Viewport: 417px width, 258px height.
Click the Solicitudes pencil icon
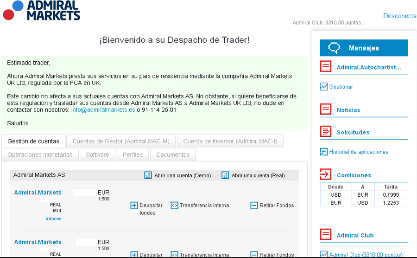(x=326, y=132)
